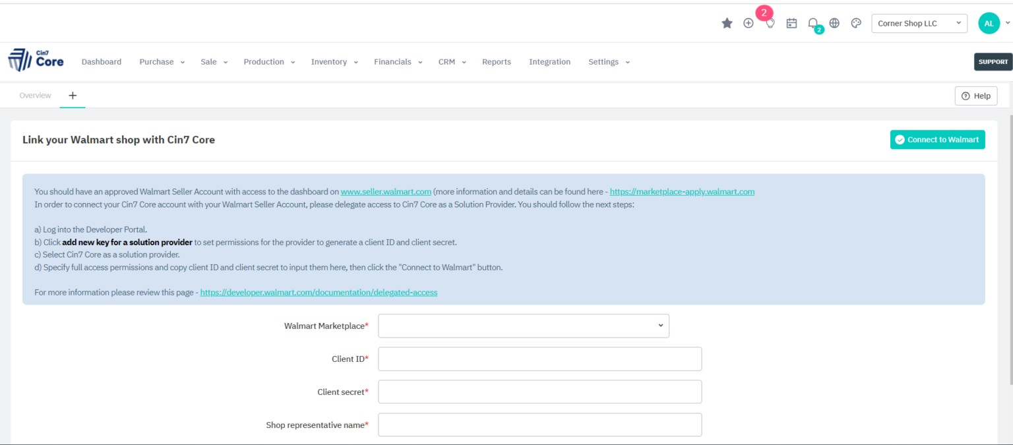The width and height of the screenshot is (1013, 445).
Task: Click the Client ID input field
Action: (x=539, y=359)
